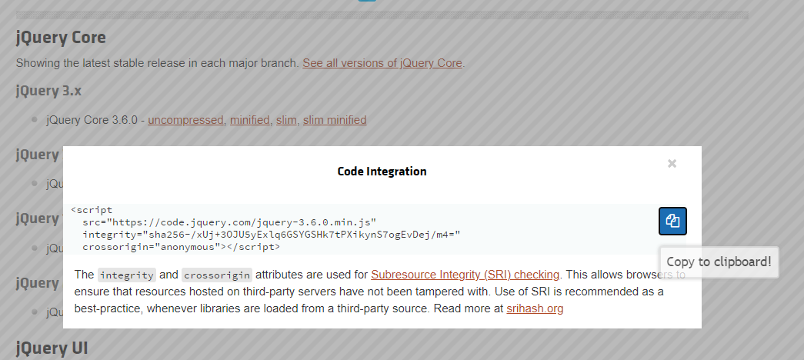Open the jQuery 3.6.0 slim link
804x360 pixels.
[286, 120]
